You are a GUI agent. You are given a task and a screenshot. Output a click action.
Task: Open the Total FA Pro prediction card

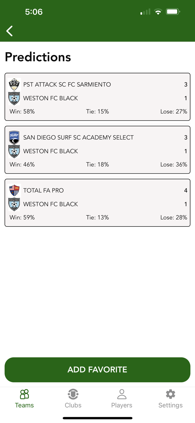[x=97, y=202]
